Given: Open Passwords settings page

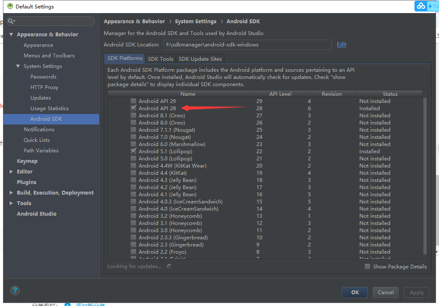Looking at the screenshot, I should click(x=43, y=77).
